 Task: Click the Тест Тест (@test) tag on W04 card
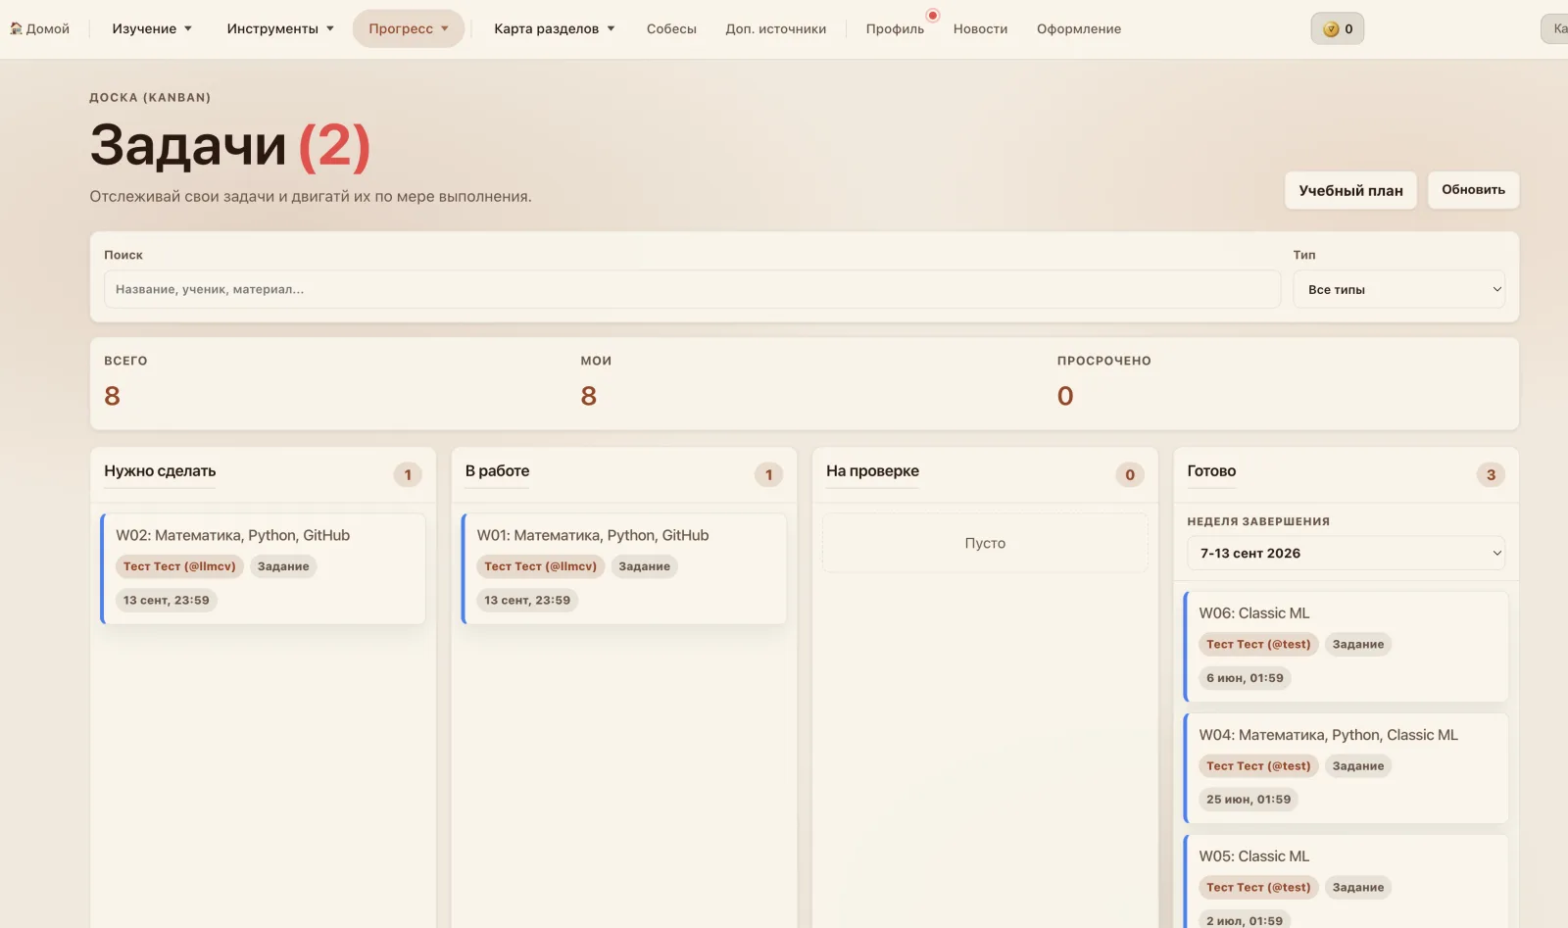click(x=1258, y=766)
